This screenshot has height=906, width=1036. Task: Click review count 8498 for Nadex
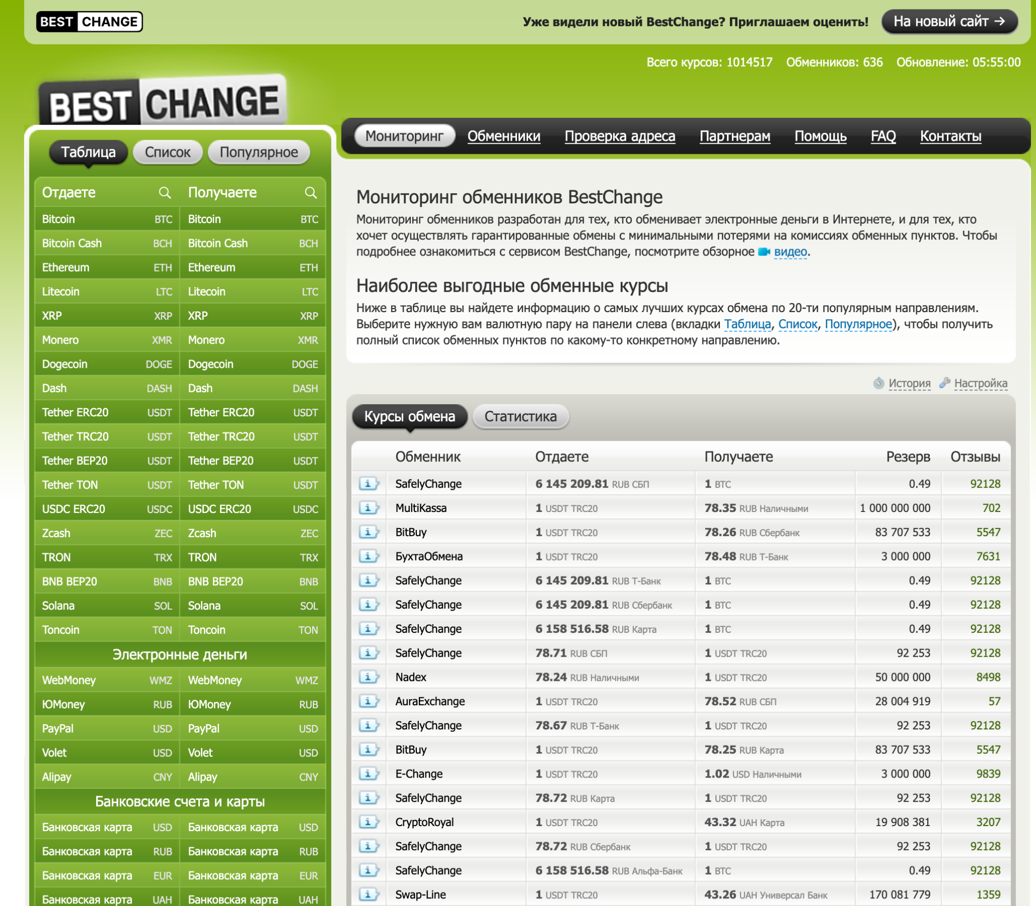(x=988, y=677)
